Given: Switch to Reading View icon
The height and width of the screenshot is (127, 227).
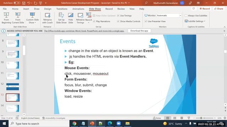Looking at the screenshot, I should click(182, 118).
